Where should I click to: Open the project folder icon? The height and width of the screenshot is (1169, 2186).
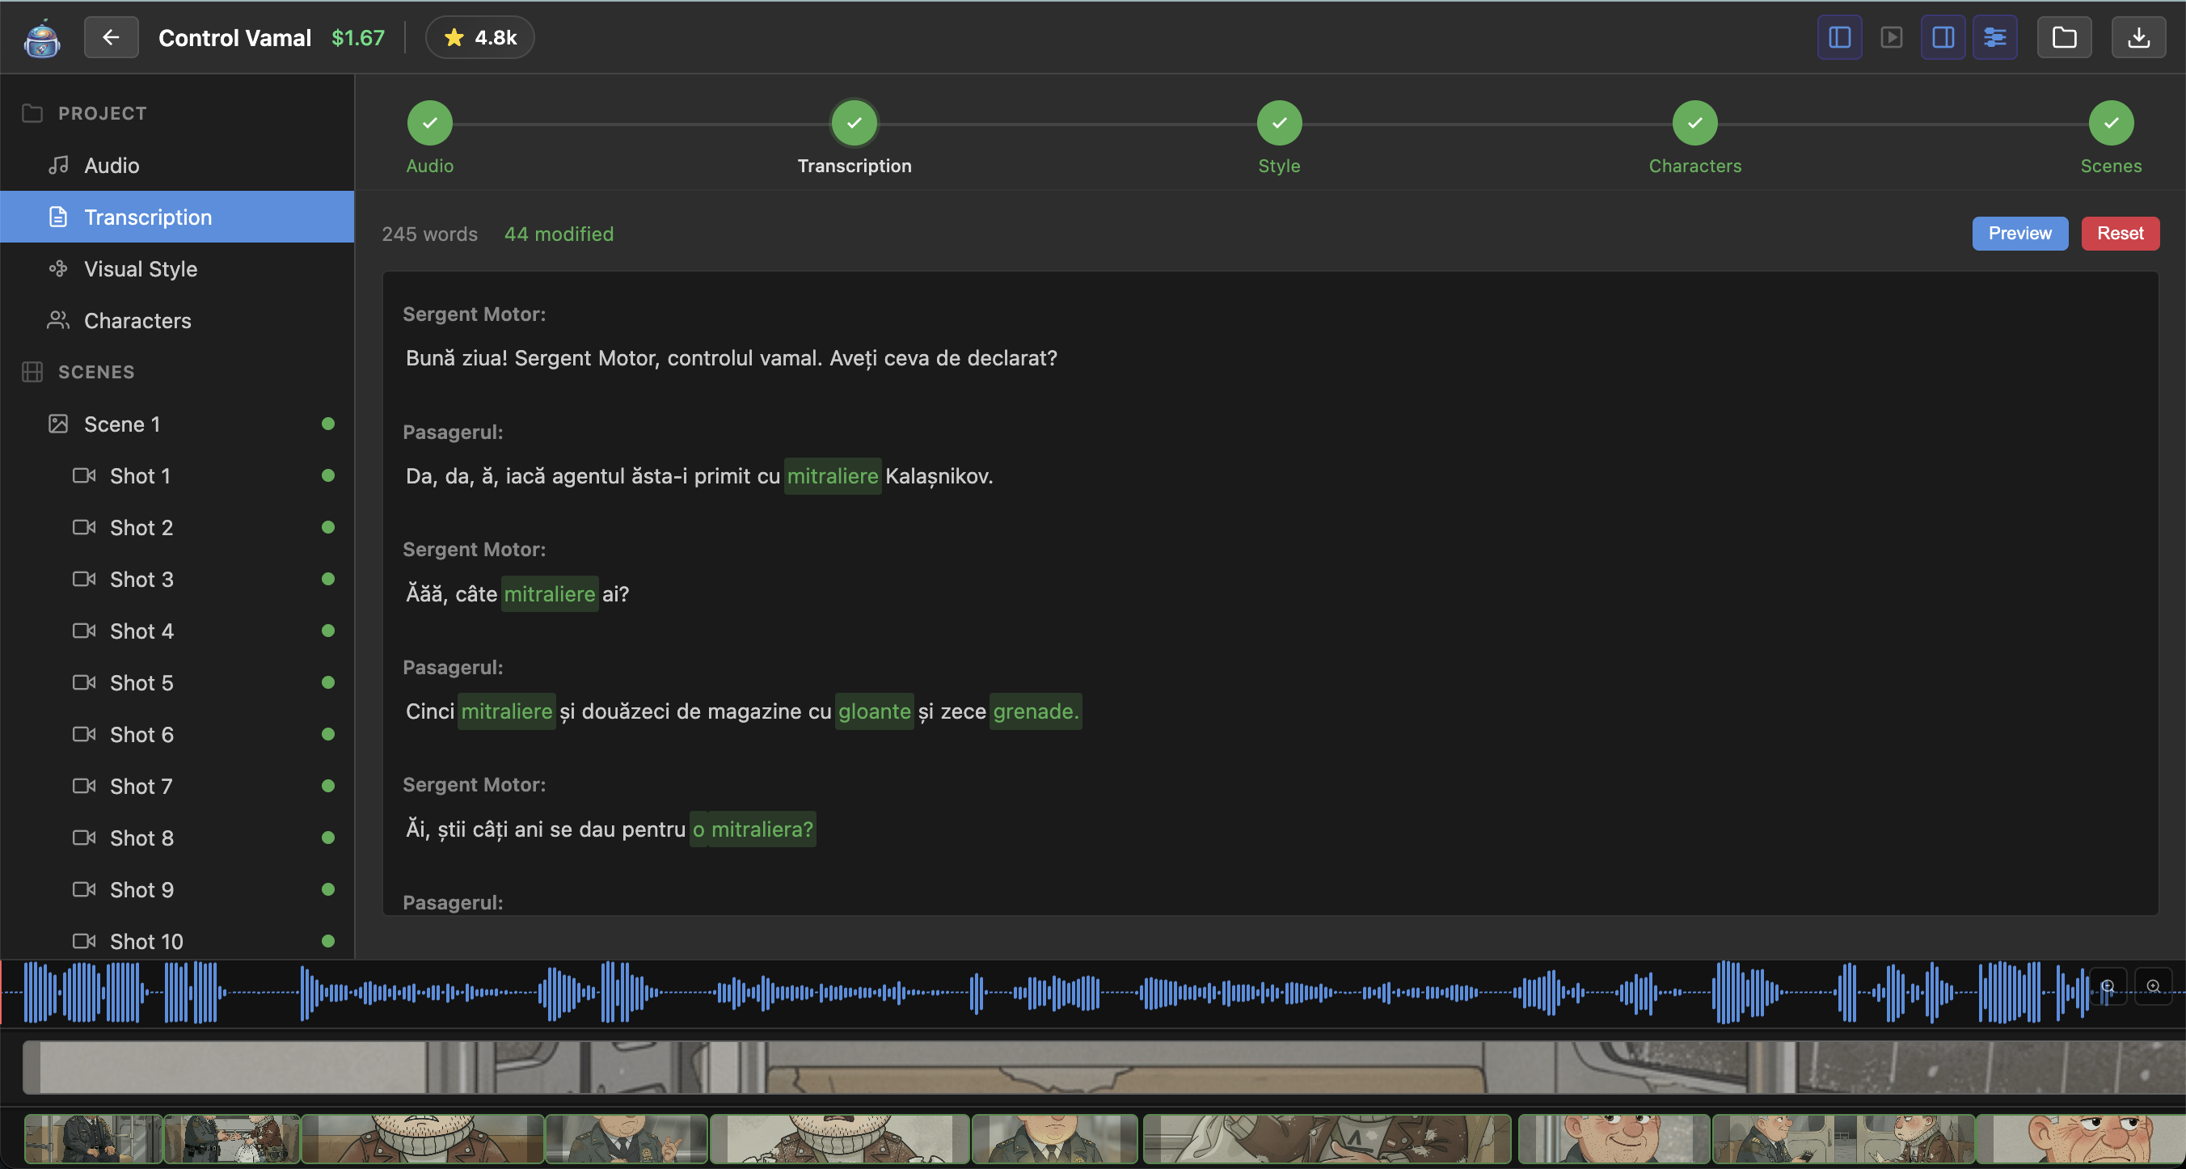pyautogui.click(x=2064, y=37)
